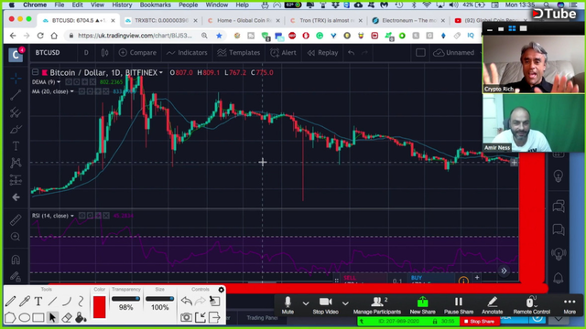This screenshot has width=586, height=329.
Task: Select the paint bucket fill tool
Action: (x=81, y=317)
